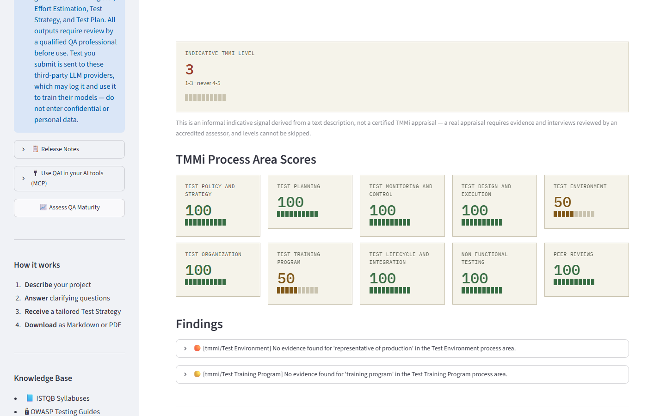Click the TMMi Process Area Scores heading
666x416 pixels.
(246, 159)
